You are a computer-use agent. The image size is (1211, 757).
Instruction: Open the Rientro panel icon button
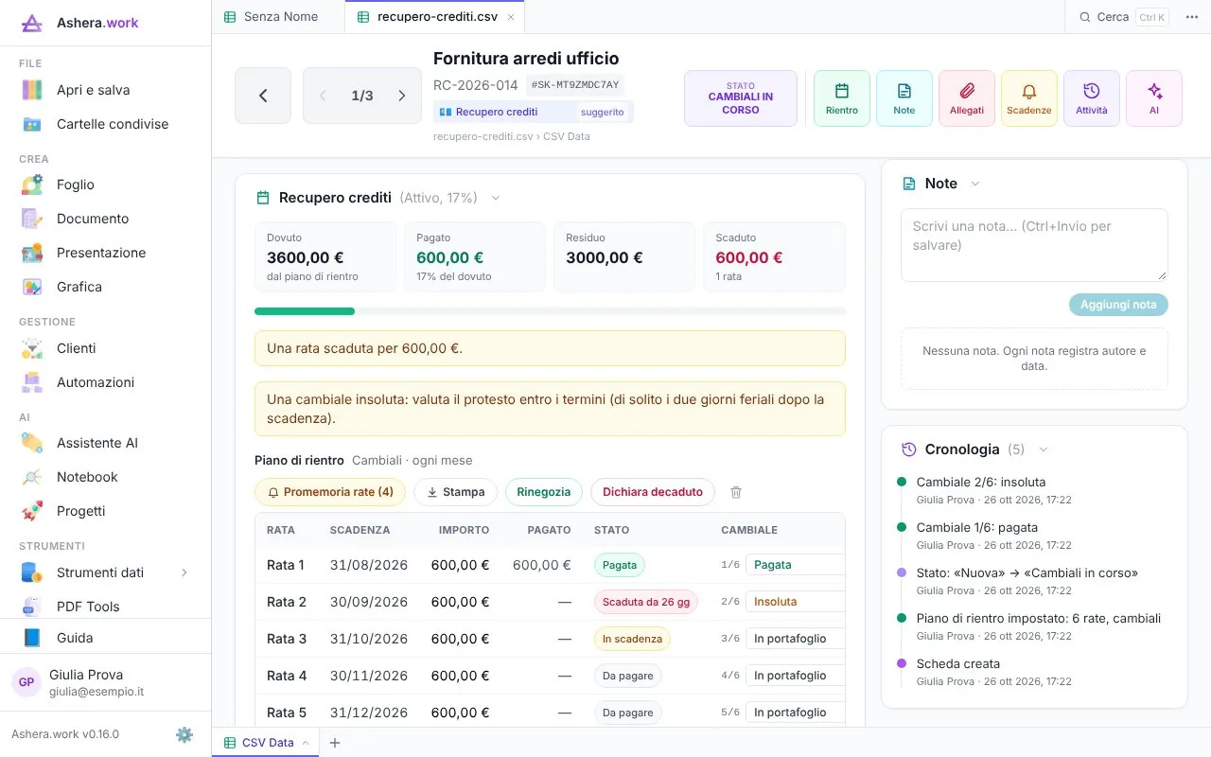[841, 98]
